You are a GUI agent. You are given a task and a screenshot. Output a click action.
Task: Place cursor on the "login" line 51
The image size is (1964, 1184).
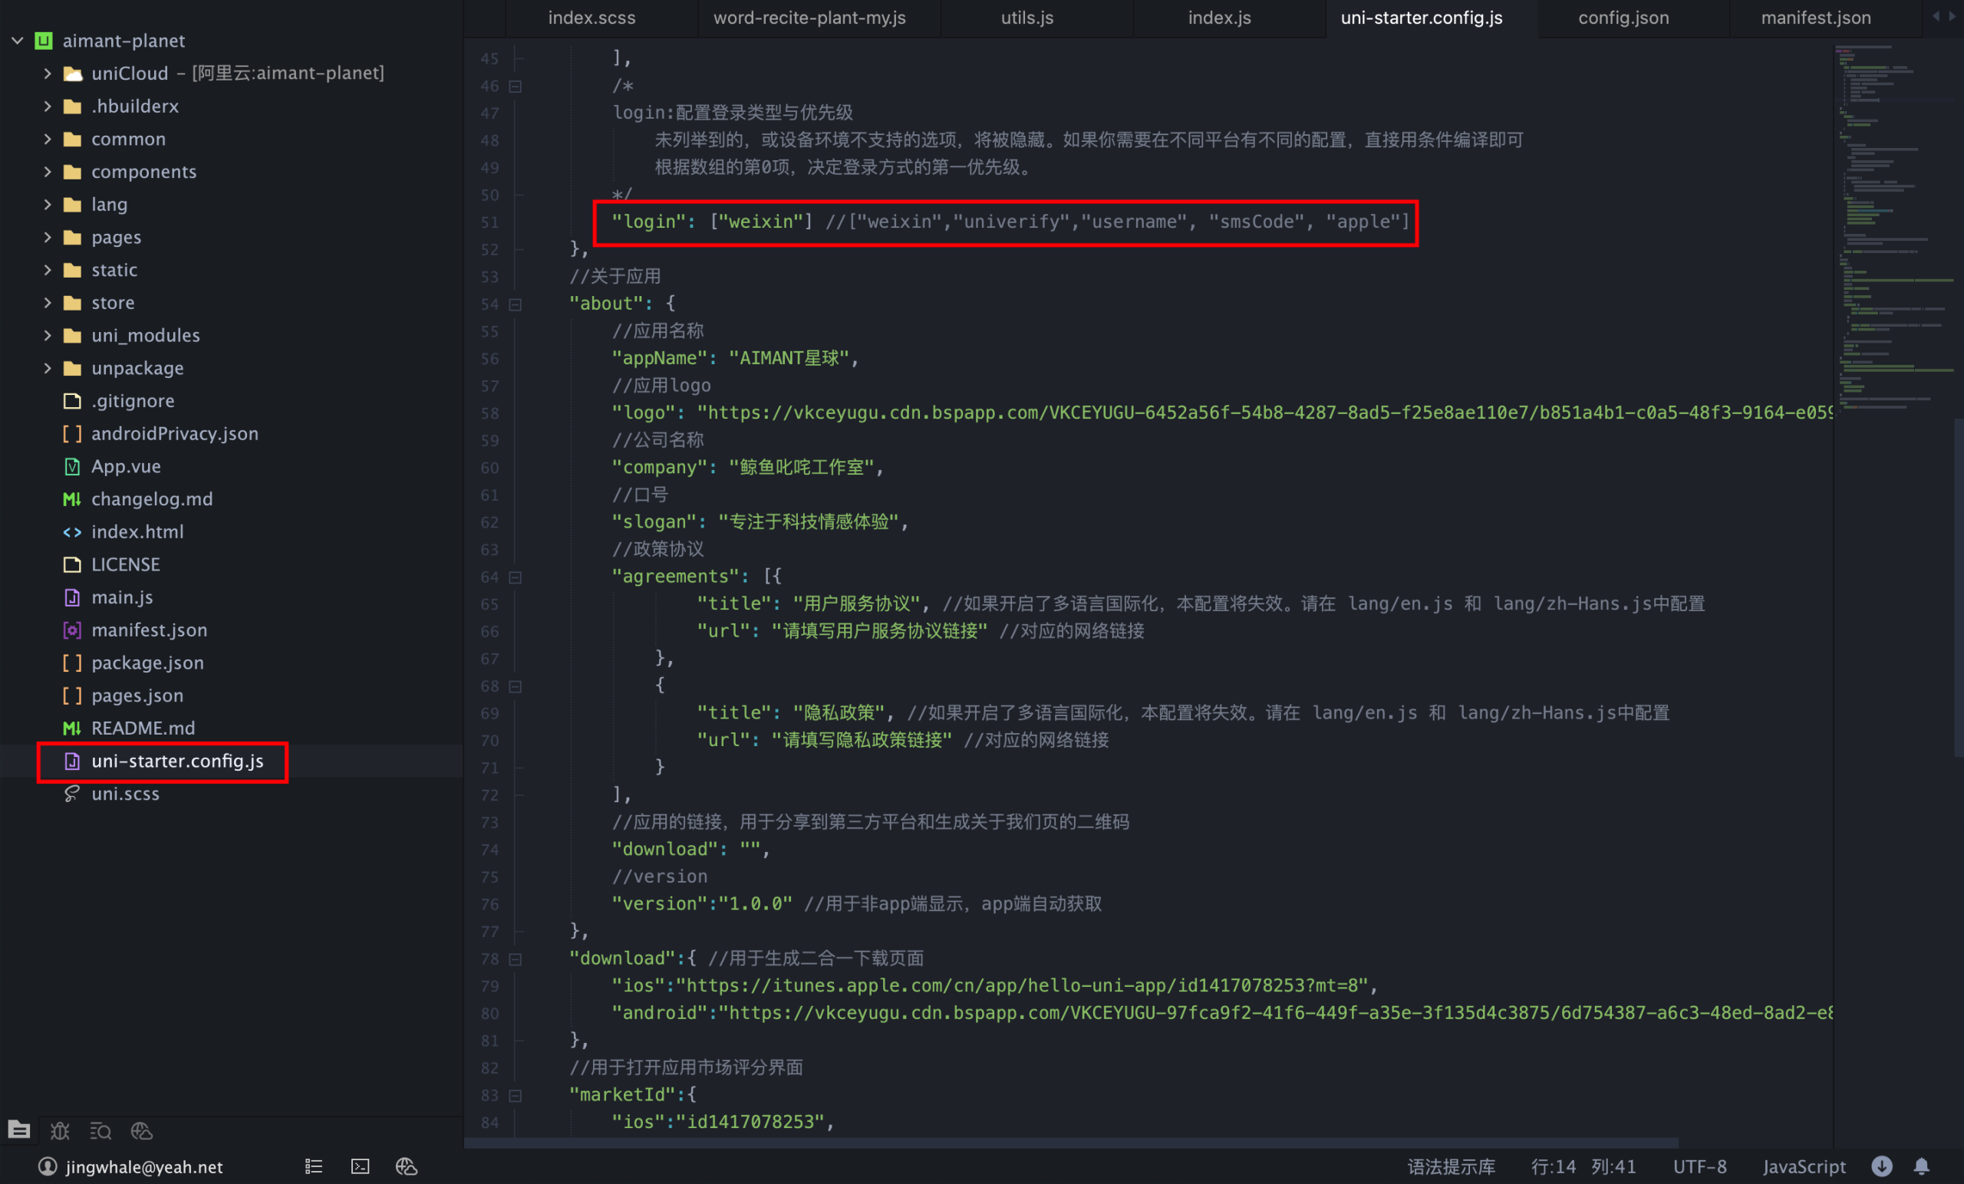tap(1010, 222)
